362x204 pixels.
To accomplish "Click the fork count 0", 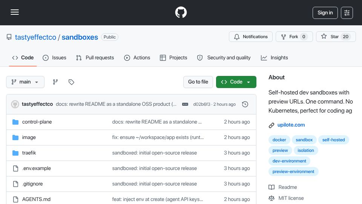I will pyautogui.click(x=304, y=37).
